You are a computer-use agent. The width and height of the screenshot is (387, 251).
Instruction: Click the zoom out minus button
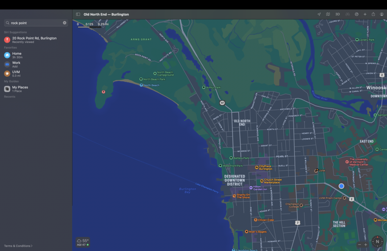(359, 245)
